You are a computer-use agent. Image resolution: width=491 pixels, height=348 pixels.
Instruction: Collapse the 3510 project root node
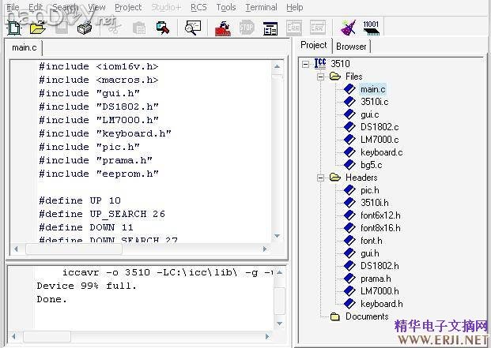pos(305,64)
